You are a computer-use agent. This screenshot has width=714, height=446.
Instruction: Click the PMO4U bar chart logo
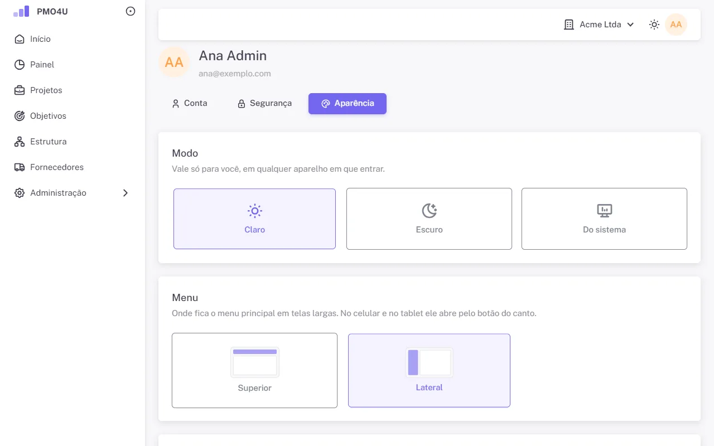tap(21, 11)
